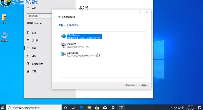The width and height of the screenshot is (203, 110).
Task: Click the 以太网 monitor icon in sidebar
Action: tap(28, 40)
